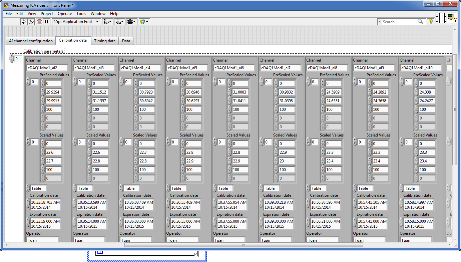The width and height of the screenshot is (461, 262).
Task: Click the Calibration parameters array index stepper
Action: (x=12, y=59)
